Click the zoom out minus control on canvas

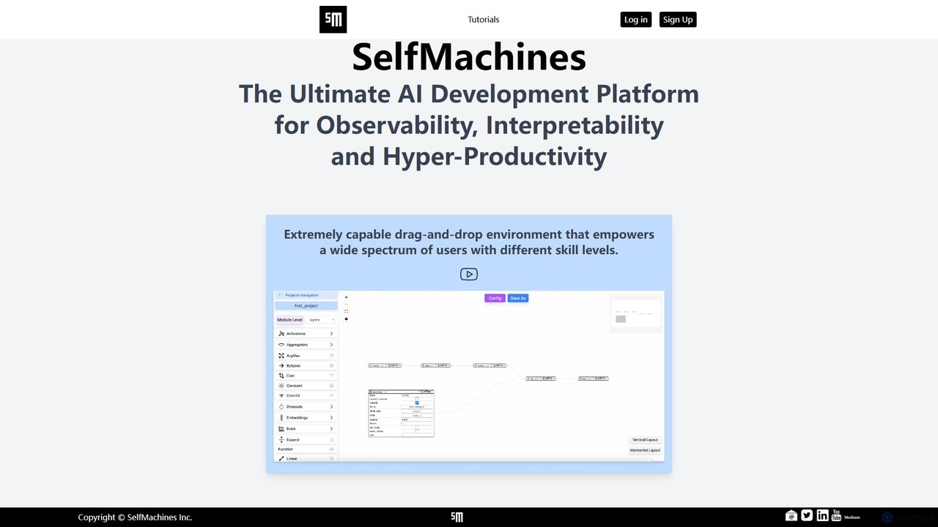347,304
